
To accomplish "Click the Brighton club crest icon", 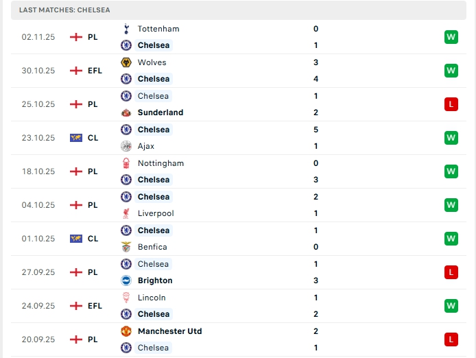I will 126,281.
